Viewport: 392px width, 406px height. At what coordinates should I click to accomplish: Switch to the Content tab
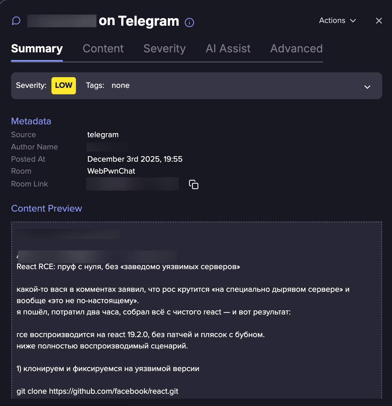point(103,49)
